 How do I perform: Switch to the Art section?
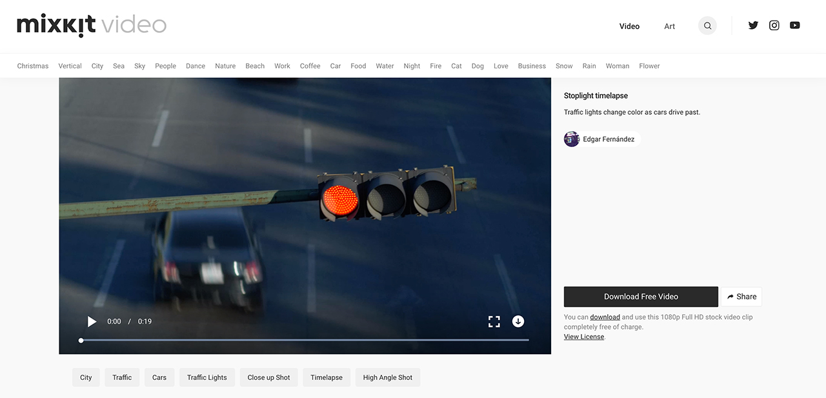pos(669,26)
